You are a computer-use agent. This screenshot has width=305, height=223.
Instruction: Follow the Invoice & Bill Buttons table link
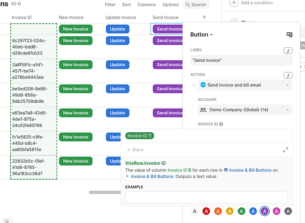point(248,170)
